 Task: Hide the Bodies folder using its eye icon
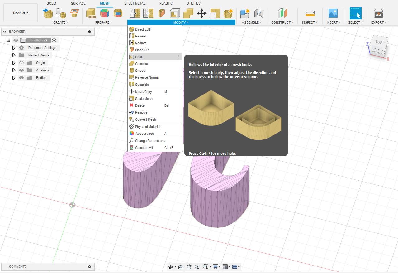21,78
